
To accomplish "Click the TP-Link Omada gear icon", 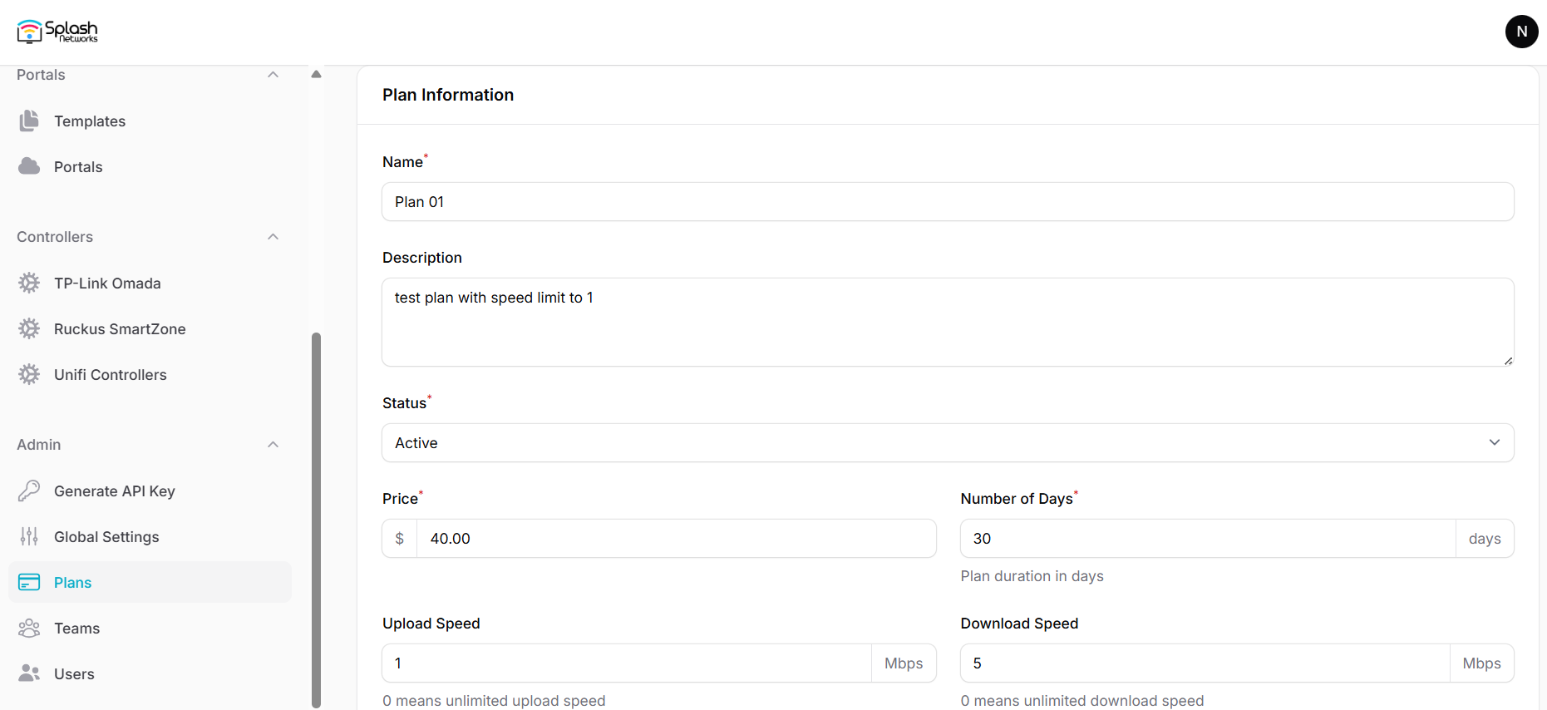I will pyautogui.click(x=29, y=284).
